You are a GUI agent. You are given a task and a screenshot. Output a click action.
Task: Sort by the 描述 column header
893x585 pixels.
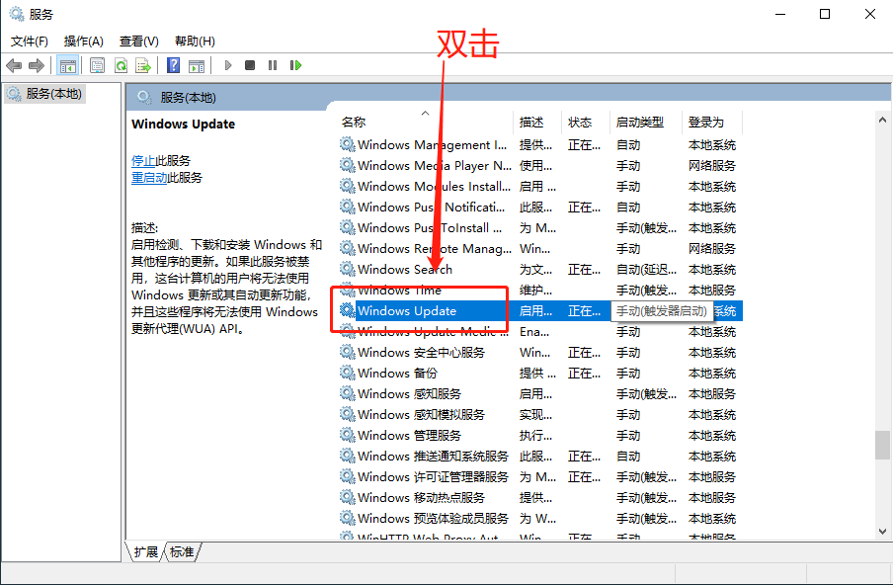pyautogui.click(x=538, y=122)
